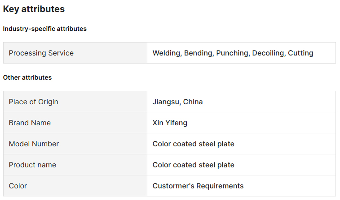Select the Custormer's Requirements value
The width and height of the screenshot is (340, 200).
click(198, 186)
